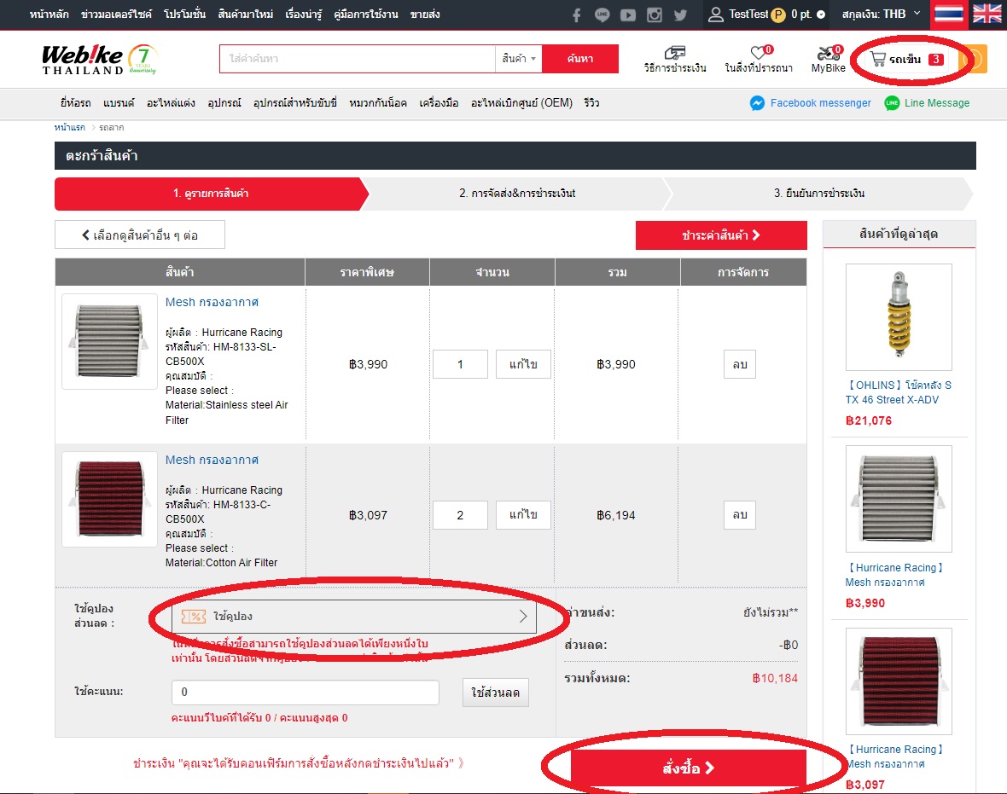Open the TestTest user account icon
Screen dimensions: 1007x794
[x=715, y=14]
